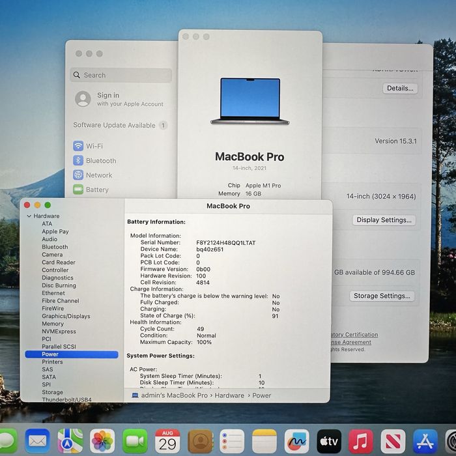Select PCI in hardware list
Image resolution: width=456 pixels, height=456 pixels.
(x=46, y=339)
